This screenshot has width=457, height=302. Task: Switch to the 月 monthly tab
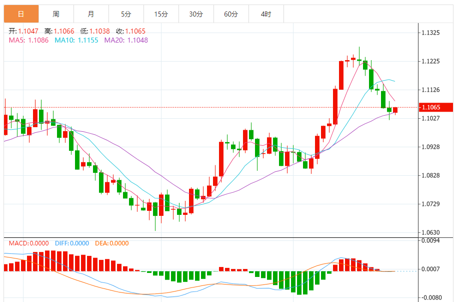(x=91, y=14)
